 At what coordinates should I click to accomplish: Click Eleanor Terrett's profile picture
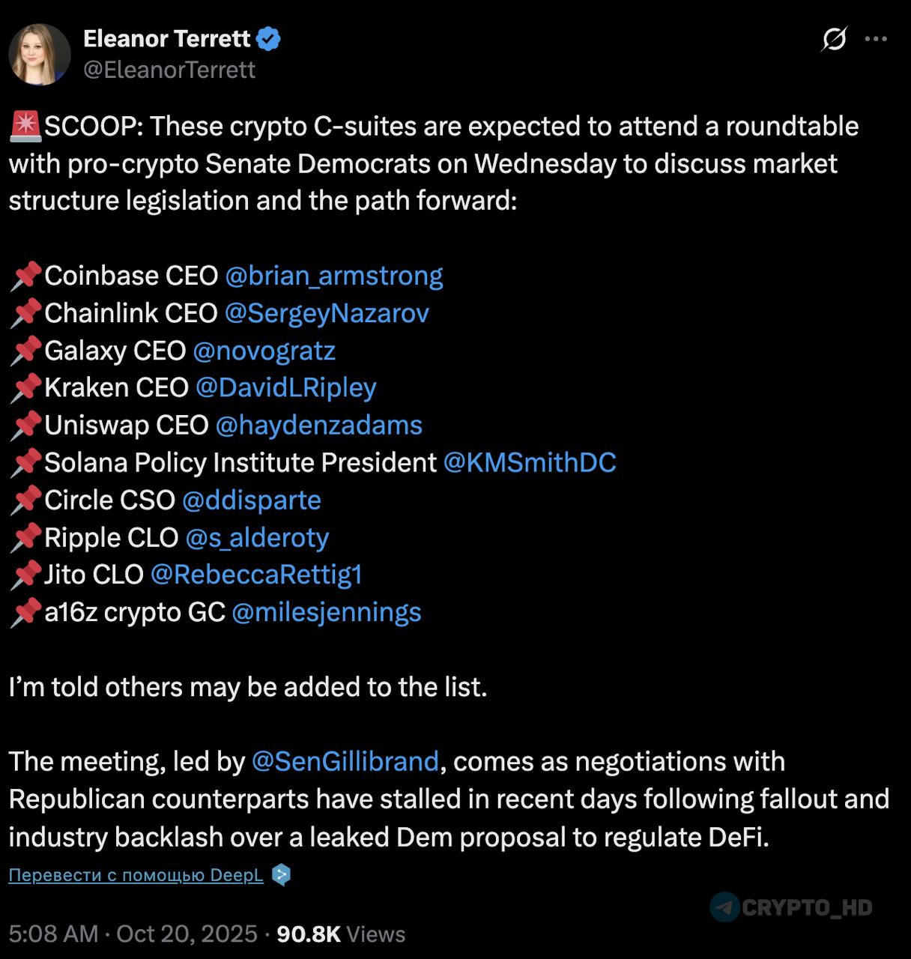tap(39, 54)
